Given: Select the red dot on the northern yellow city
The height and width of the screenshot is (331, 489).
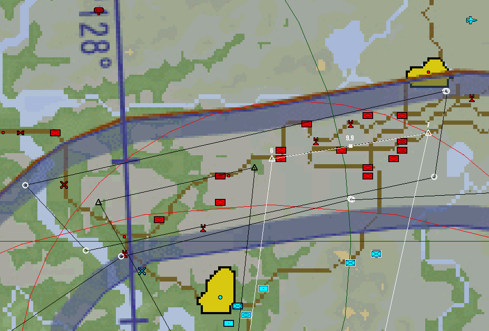Looking at the screenshot, I should point(428,72).
